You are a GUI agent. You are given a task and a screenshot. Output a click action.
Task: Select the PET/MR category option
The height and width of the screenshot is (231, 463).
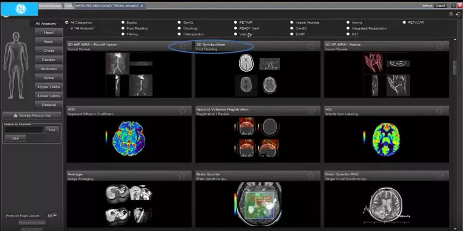(236, 22)
